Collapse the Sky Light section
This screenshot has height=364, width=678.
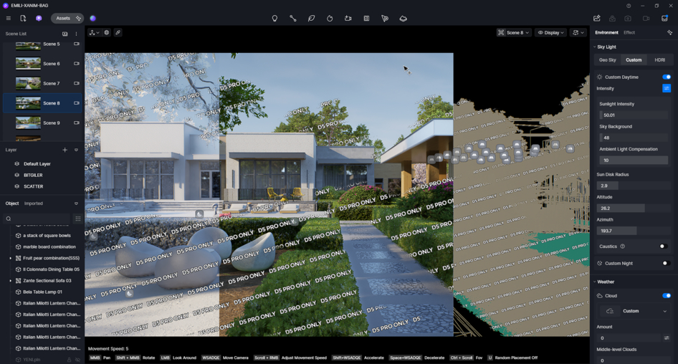tap(595, 47)
